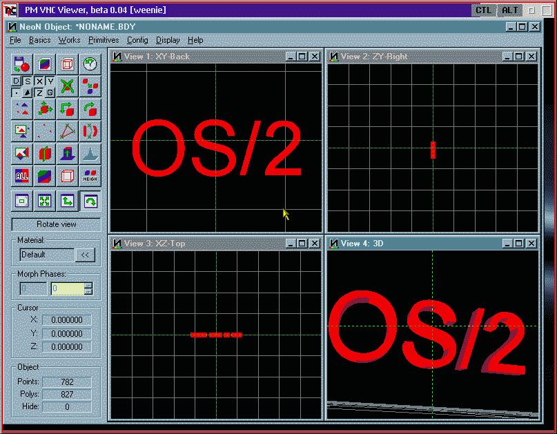The width and height of the screenshot is (557, 434).
Task: Click the << button beside Material
Action: pyautogui.click(x=85, y=255)
